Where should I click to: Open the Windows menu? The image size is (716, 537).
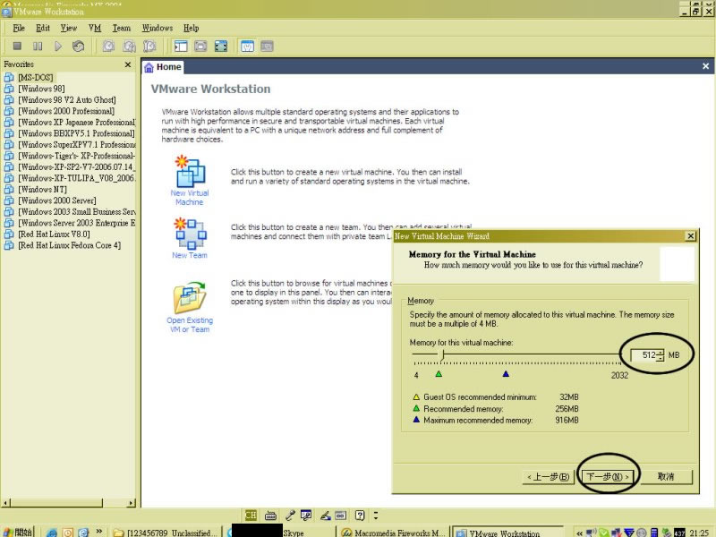click(158, 28)
